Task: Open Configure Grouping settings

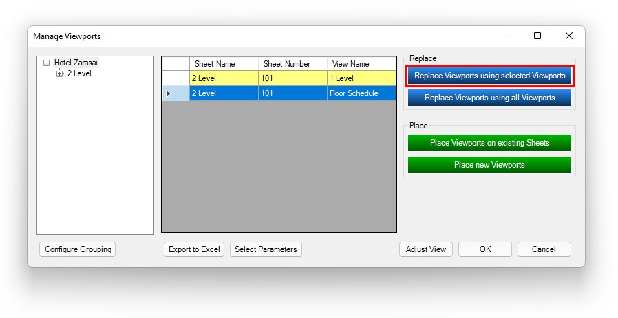Action: point(78,249)
